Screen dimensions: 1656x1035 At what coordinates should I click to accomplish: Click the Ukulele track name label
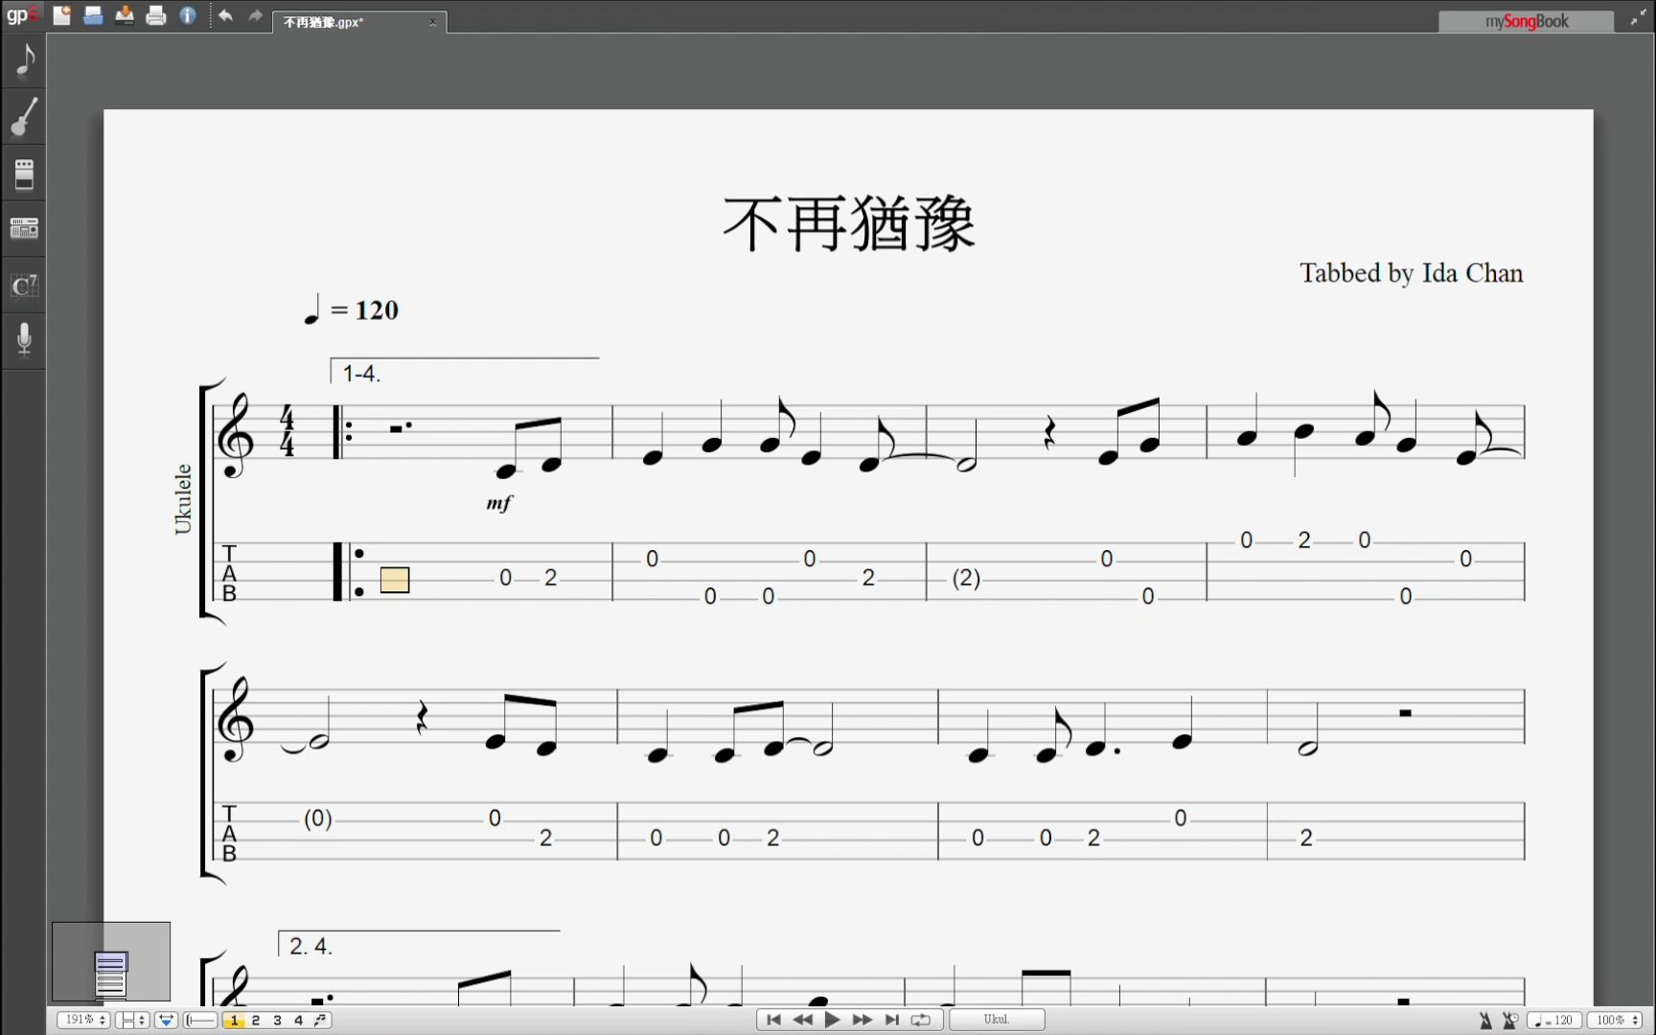[182, 499]
